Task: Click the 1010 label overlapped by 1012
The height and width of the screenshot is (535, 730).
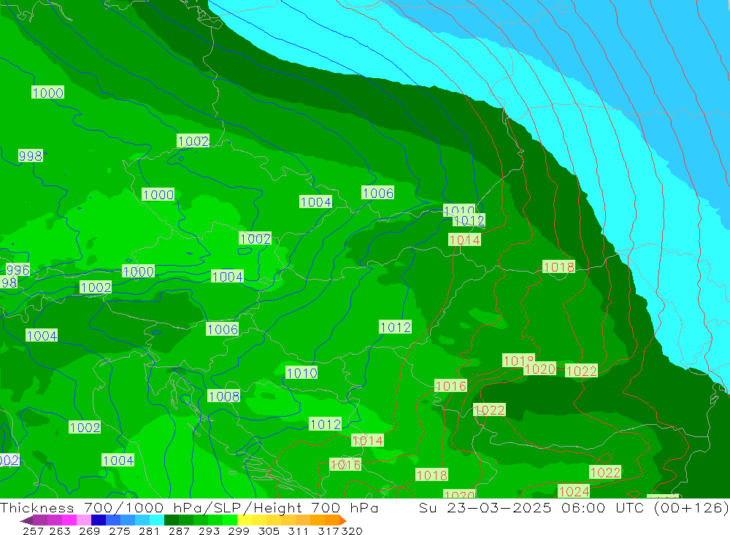Action: [458, 209]
